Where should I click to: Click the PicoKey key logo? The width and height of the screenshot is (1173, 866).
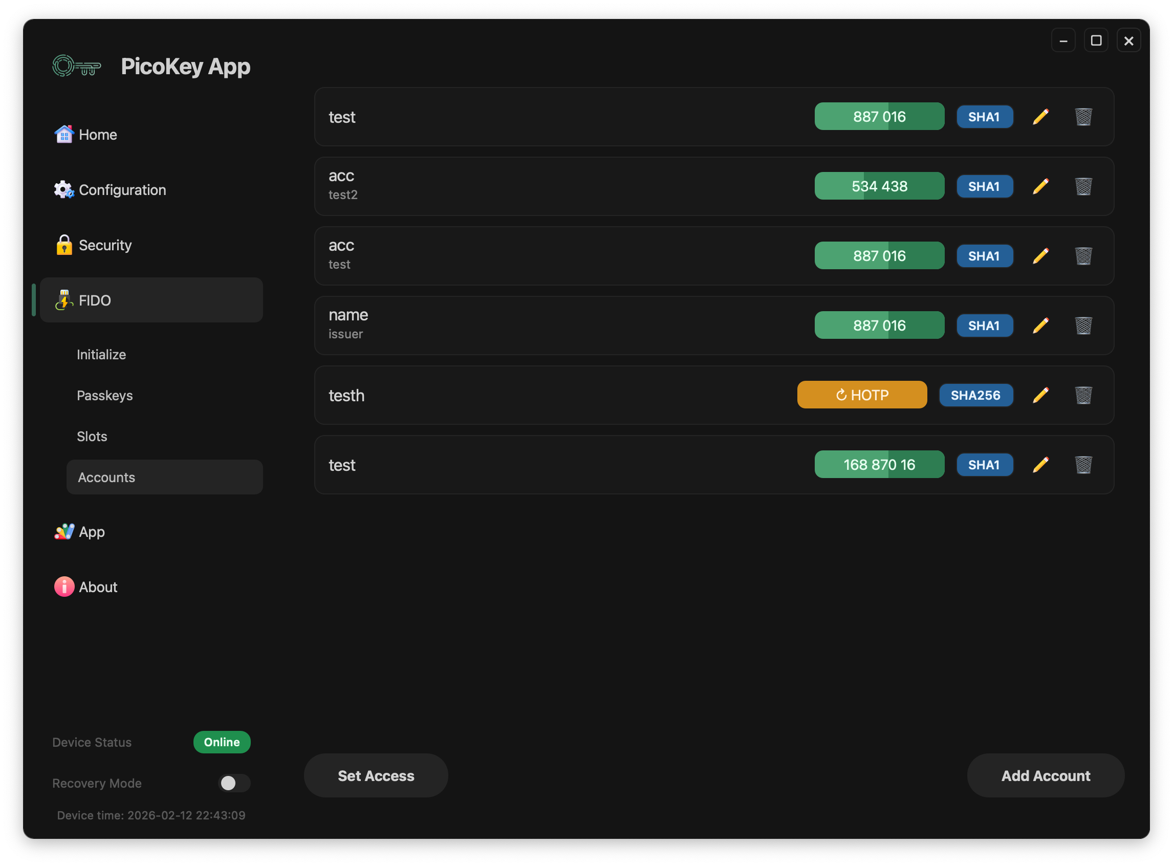tap(76, 66)
